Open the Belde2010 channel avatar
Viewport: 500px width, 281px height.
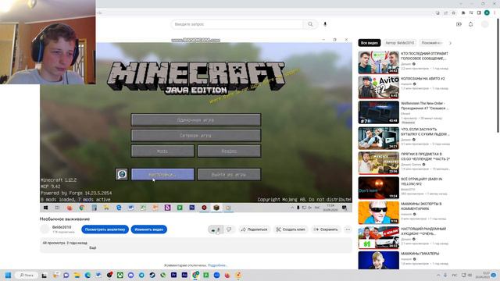tap(45, 229)
